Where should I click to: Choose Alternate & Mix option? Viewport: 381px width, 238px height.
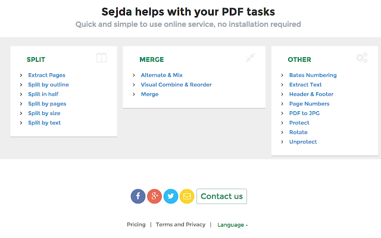coord(161,76)
